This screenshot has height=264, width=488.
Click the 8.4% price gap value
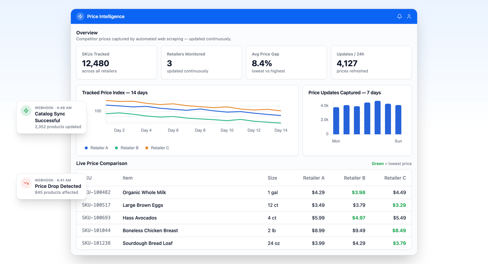point(262,63)
